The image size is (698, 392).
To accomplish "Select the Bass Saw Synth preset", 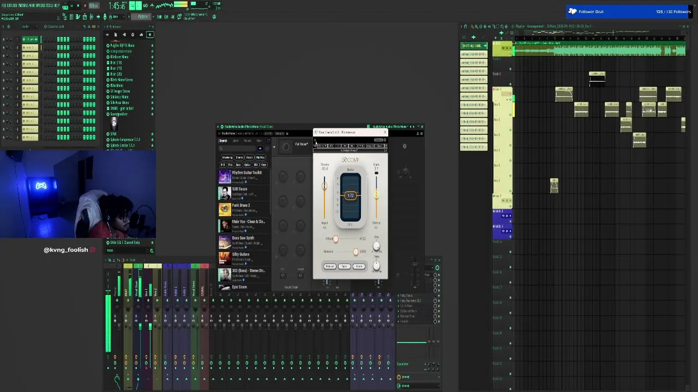I will 244,242.
